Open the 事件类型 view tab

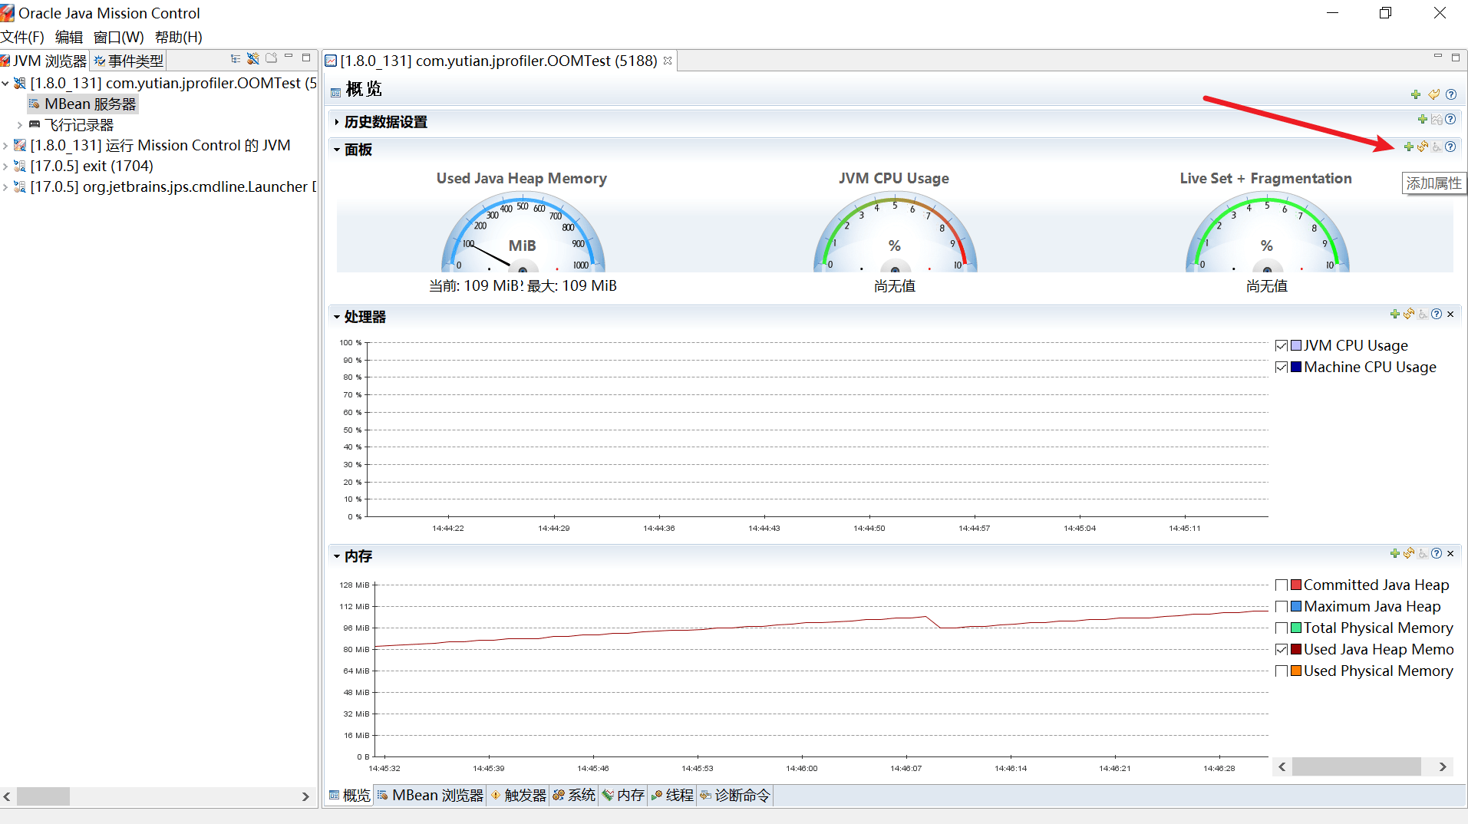128,61
